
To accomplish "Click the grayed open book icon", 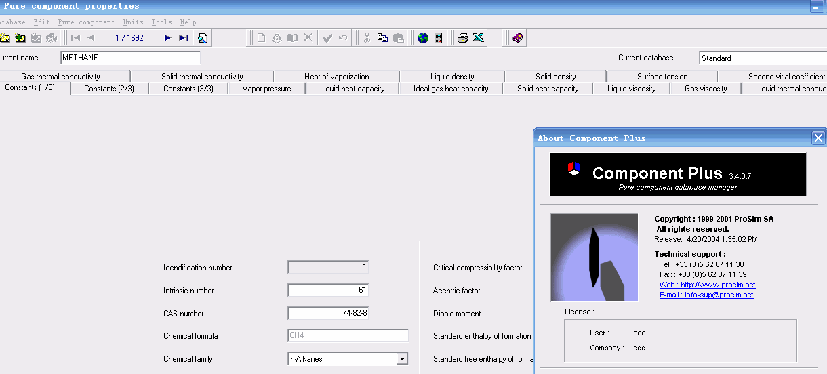I will 292,38.
